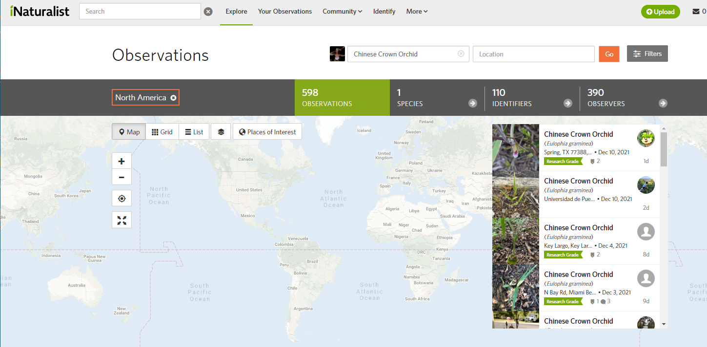The height and width of the screenshot is (347, 707).
Task: Expand the 390 Observers stat
Action: click(x=663, y=103)
